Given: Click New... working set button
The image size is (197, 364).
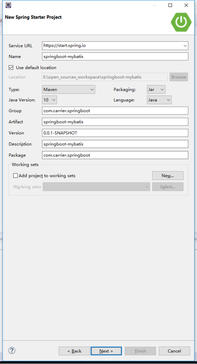Looking at the screenshot, I should click(x=168, y=176).
